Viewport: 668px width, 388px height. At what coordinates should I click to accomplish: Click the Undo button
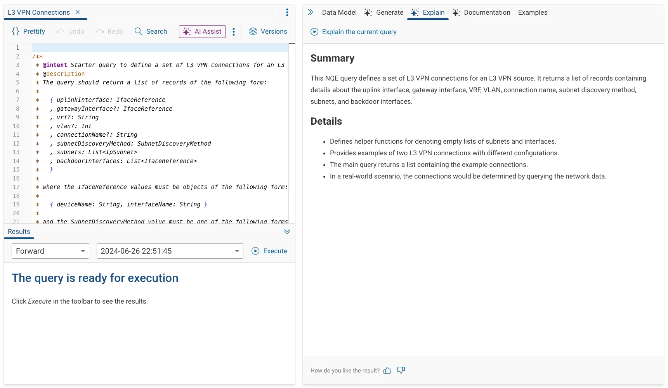point(70,31)
